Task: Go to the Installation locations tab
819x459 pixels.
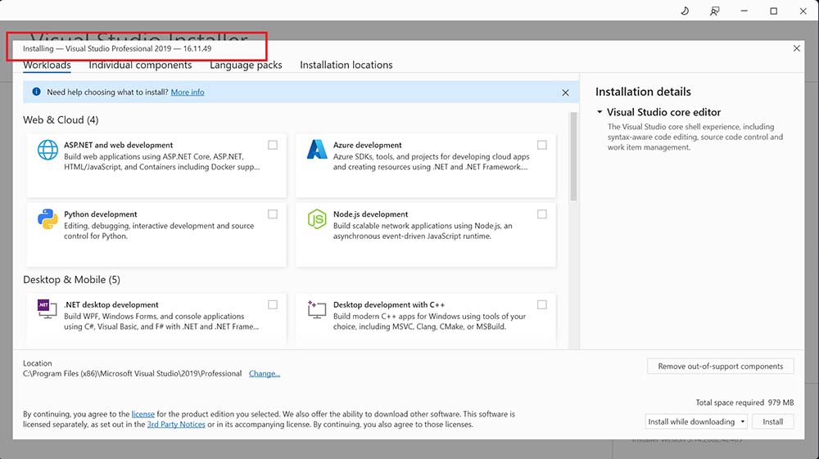Action: pyautogui.click(x=346, y=65)
